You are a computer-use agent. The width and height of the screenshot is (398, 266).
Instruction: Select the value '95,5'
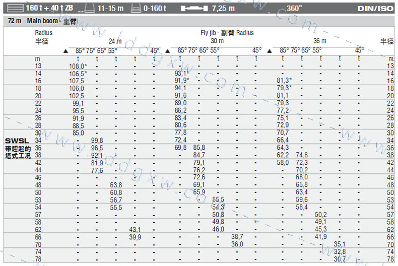click(78, 111)
